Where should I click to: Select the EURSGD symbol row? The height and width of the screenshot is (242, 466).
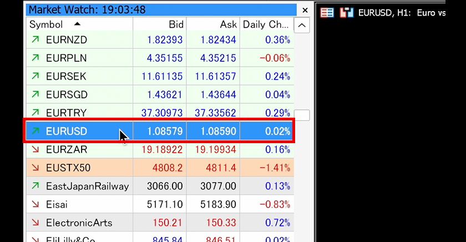tap(160, 94)
